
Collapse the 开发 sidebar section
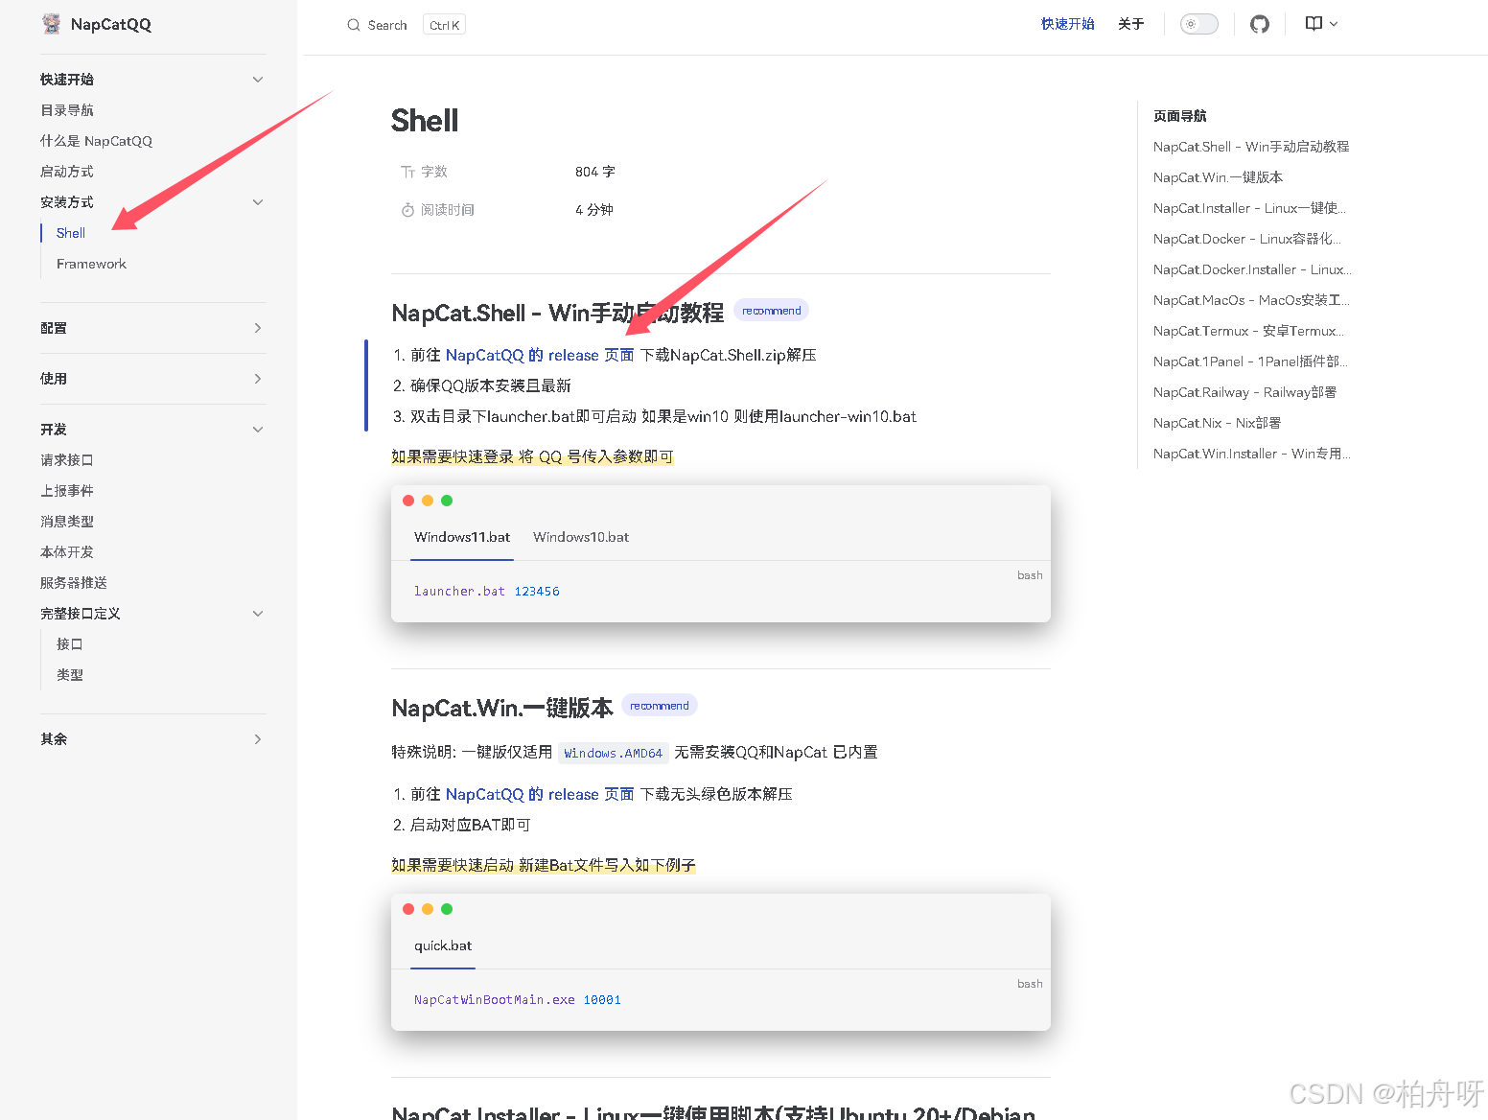click(x=258, y=430)
